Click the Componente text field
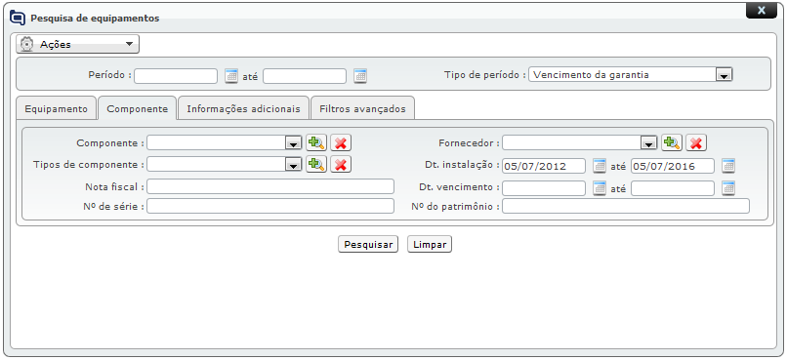The height and width of the screenshot is (360, 787). tap(217, 142)
